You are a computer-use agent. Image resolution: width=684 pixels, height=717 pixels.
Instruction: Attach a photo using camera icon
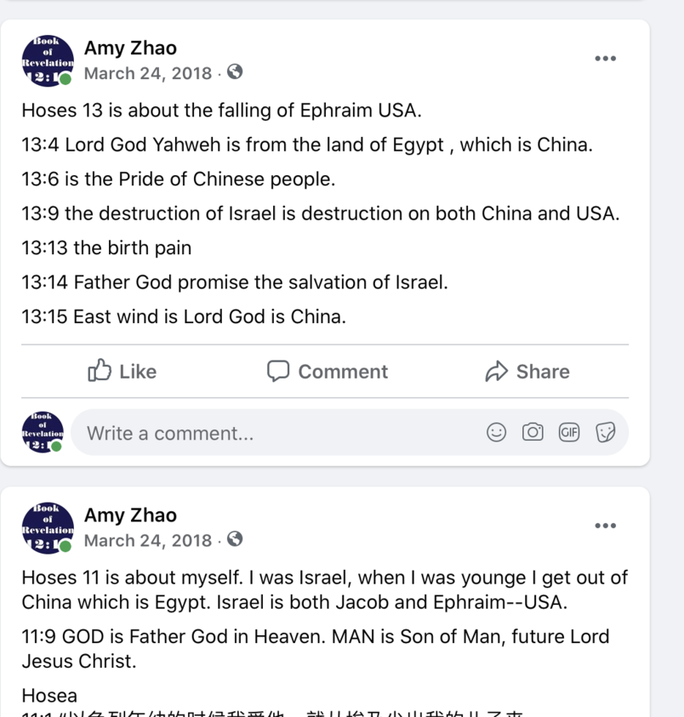pos(533,433)
